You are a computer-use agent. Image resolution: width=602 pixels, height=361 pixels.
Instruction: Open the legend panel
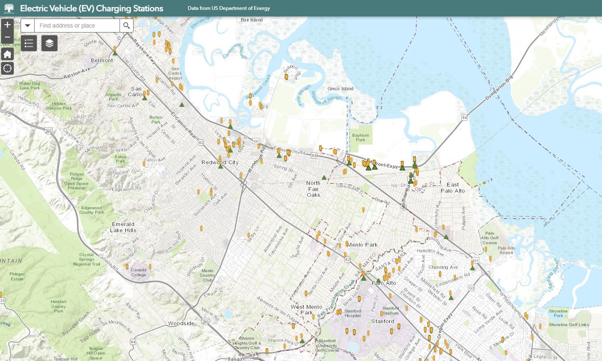(x=29, y=43)
